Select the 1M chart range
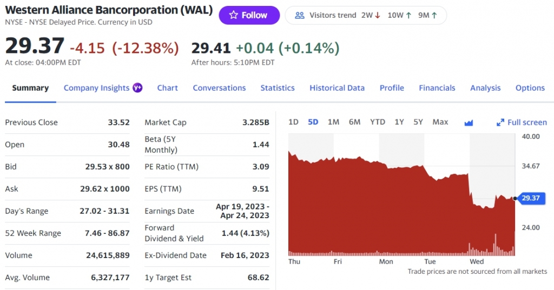554x290 pixels. point(333,122)
